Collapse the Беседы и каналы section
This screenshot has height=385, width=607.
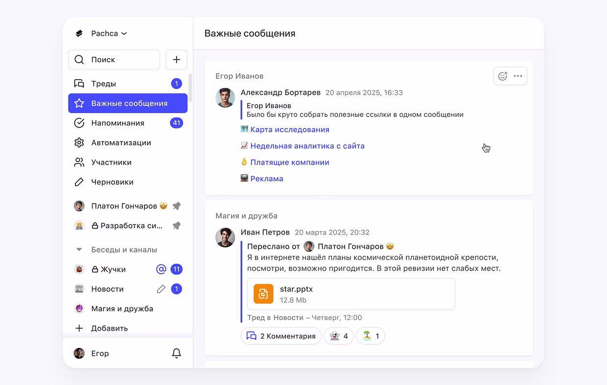click(x=79, y=250)
